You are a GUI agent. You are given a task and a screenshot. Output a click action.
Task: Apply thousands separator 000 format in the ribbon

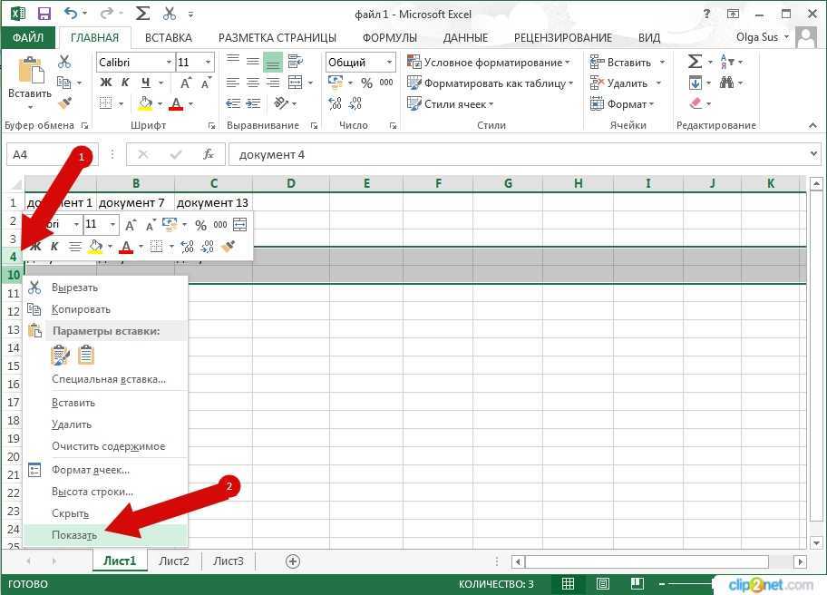click(x=386, y=83)
